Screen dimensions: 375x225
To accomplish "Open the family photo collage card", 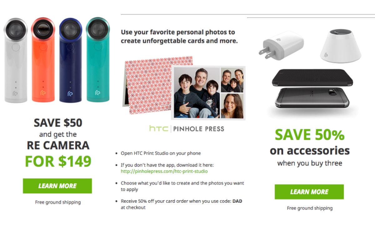I will coord(197,93).
